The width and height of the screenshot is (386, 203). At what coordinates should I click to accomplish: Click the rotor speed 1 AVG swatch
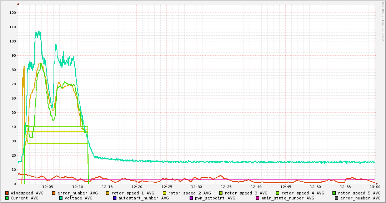pos(108,193)
